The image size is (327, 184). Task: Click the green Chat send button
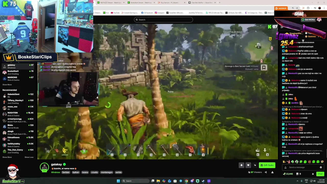(x=320, y=174)
